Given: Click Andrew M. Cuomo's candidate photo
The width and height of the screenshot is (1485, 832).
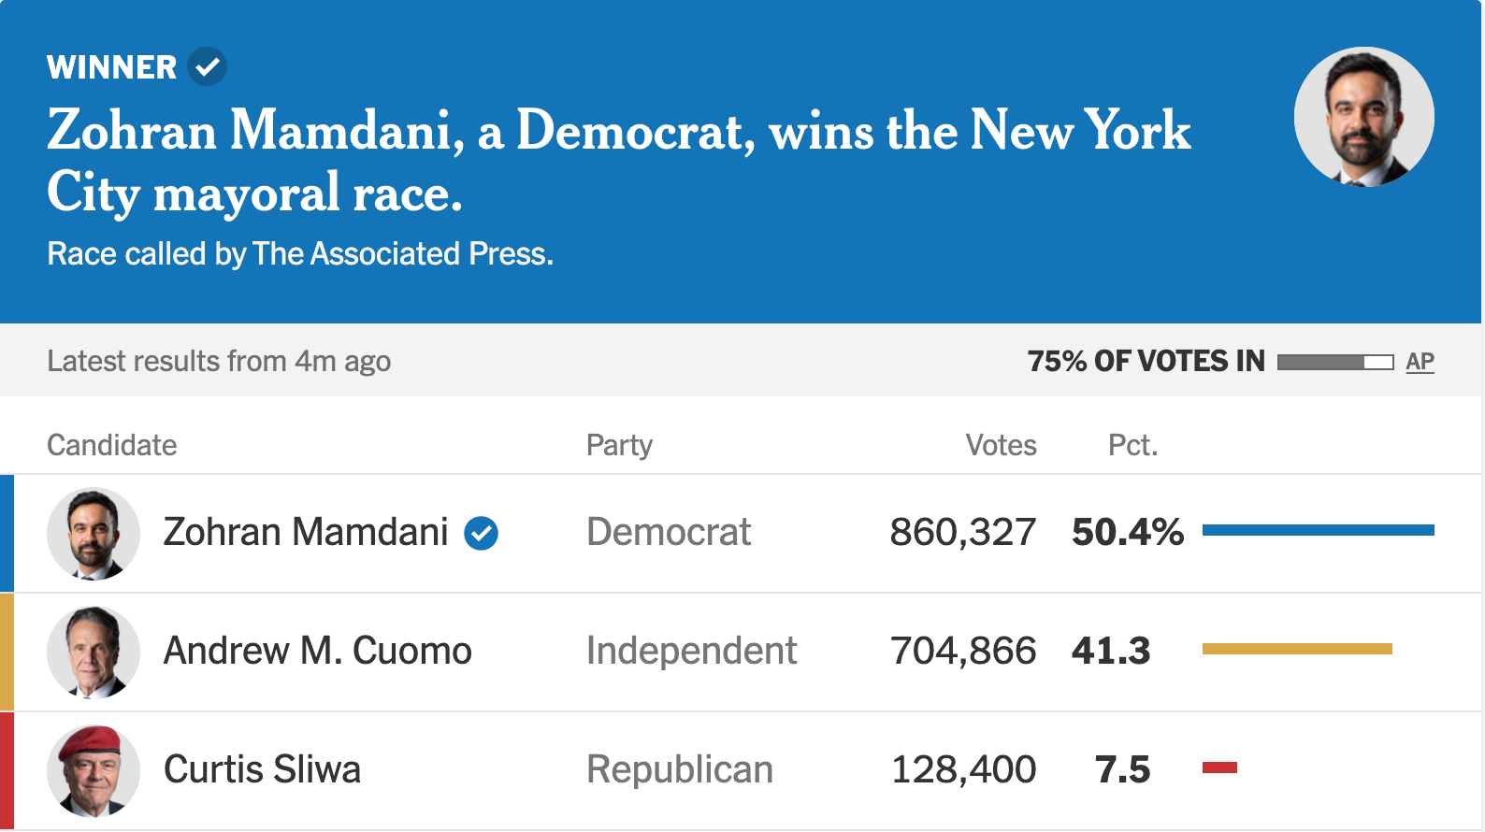Looking at the screenshot, I should click(94, 653).
